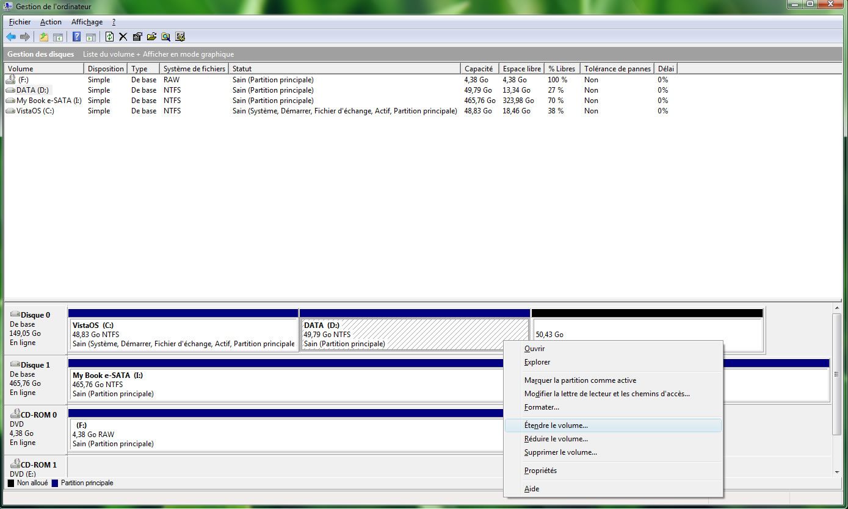Choose Explorer in the context menu

point(613,362)
